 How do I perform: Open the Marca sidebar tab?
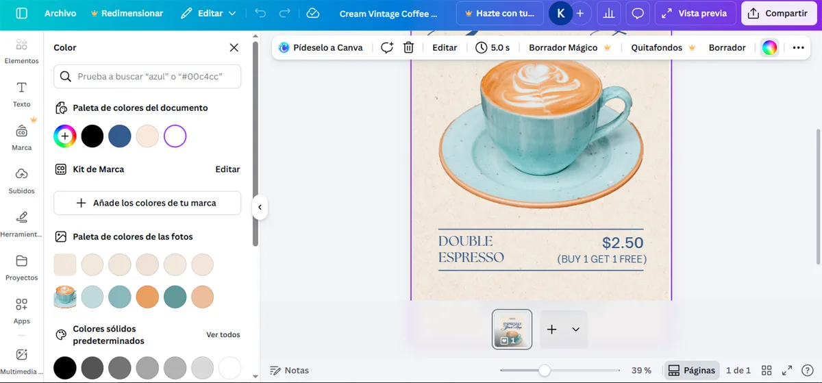coord(22,138)
